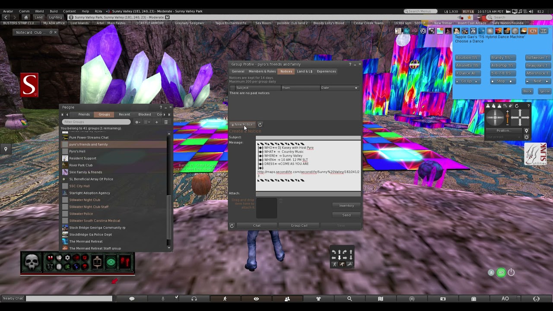Open camera view controls with the eye icon
The height and width of the screenshot is (311, 553).
click(256, 298)
